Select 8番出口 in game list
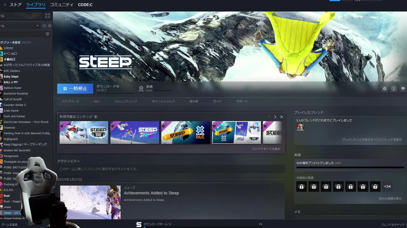 10,60
